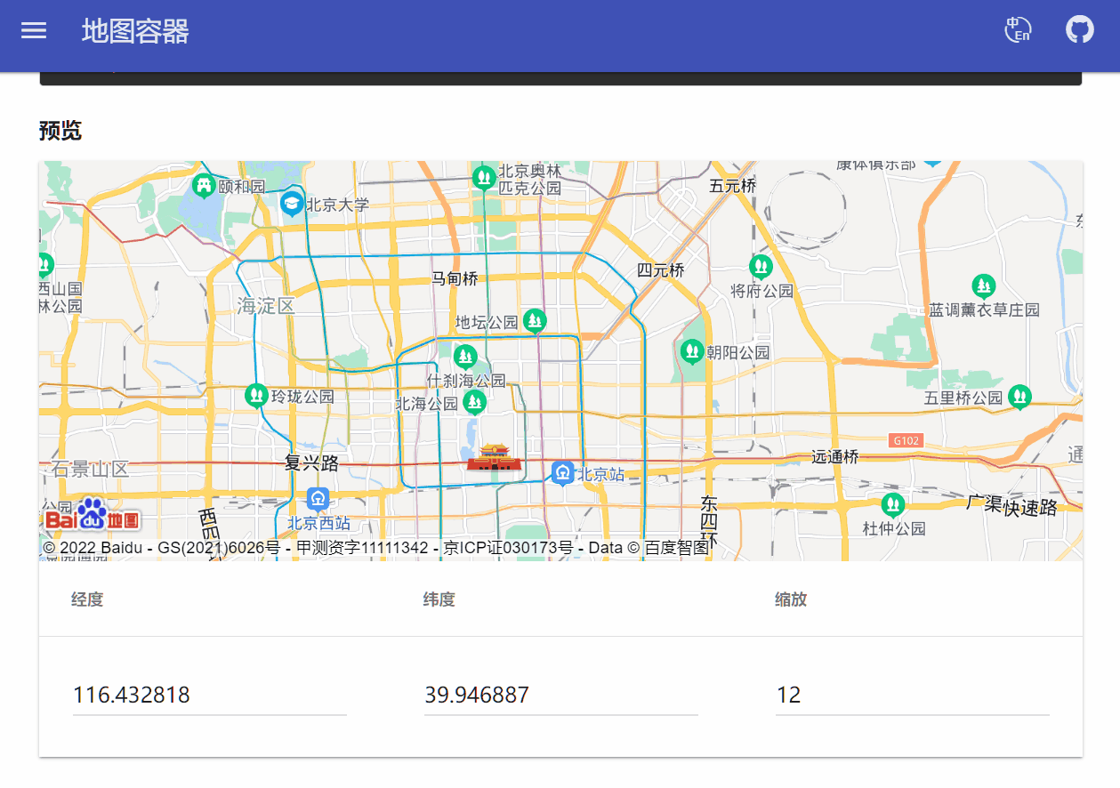Click the zoom level input field

pos(912,695)
